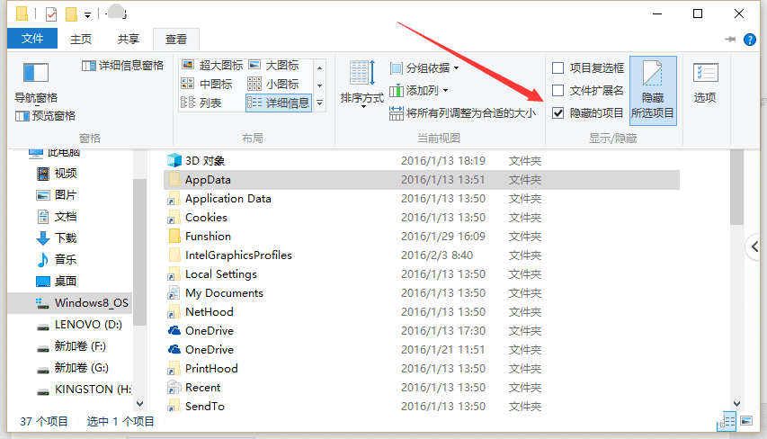
Task: Click the My Documents folder icon
Action: 174,292
